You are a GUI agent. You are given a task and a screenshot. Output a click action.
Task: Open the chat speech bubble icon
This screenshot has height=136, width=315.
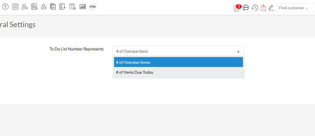tap(246, 8)
